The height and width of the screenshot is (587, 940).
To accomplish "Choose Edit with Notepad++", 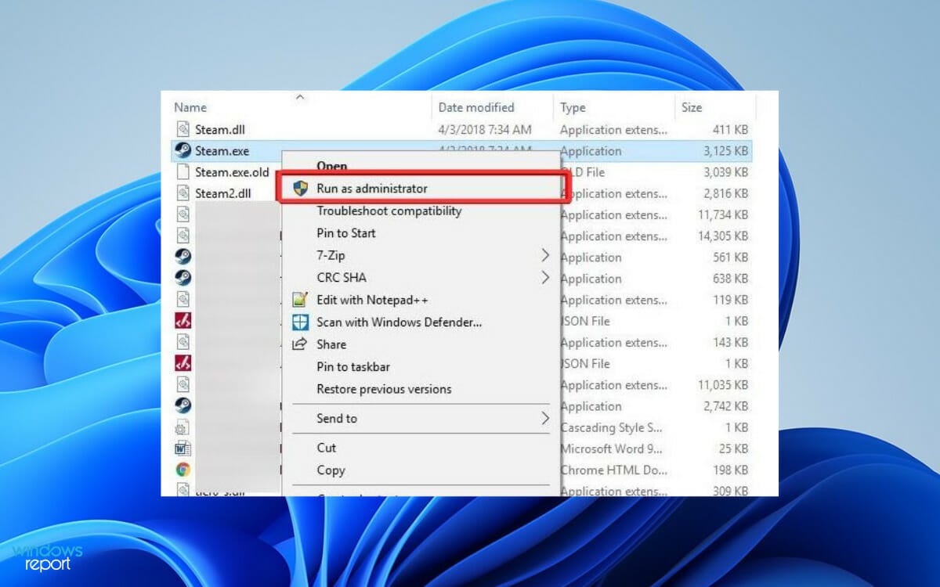I will (x=372, y=300).
